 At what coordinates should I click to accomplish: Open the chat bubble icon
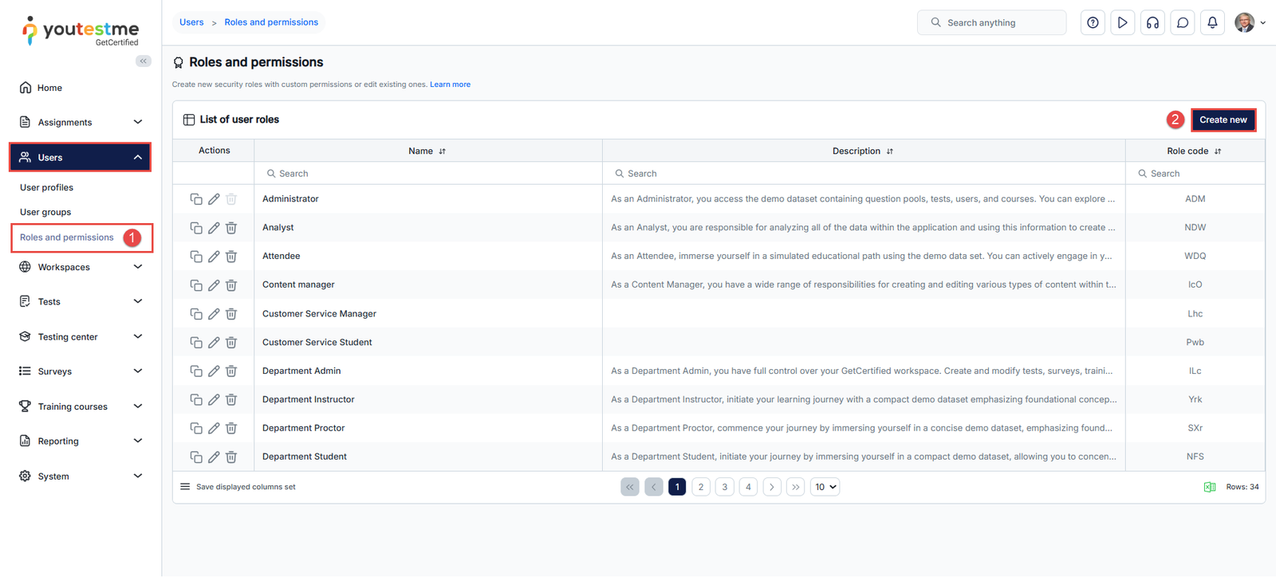[1183, 23]
